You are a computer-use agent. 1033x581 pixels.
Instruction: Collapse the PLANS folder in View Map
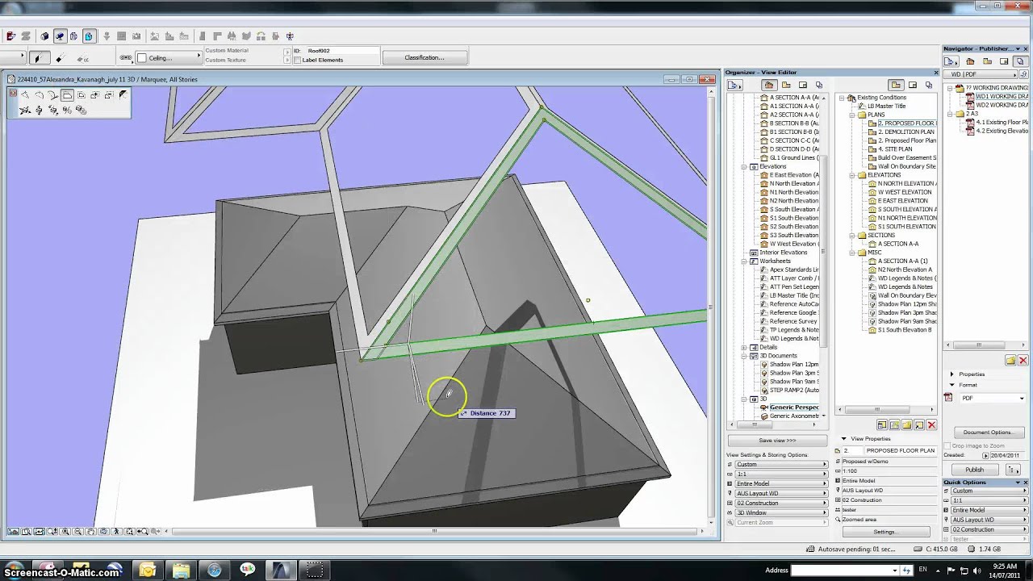[852, 115]
